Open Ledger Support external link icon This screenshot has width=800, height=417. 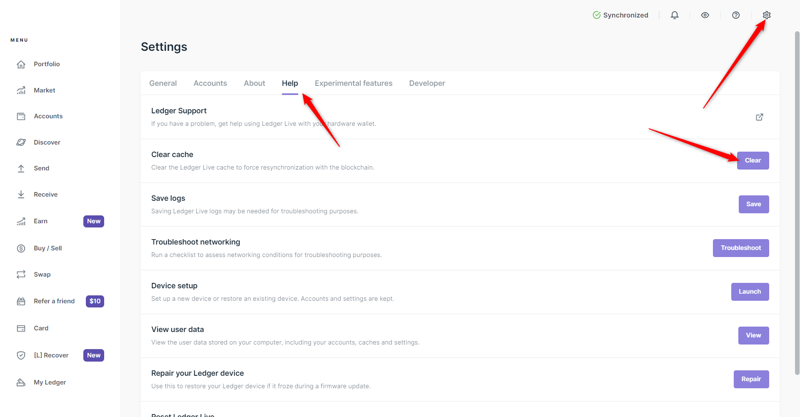pos(759,117)
